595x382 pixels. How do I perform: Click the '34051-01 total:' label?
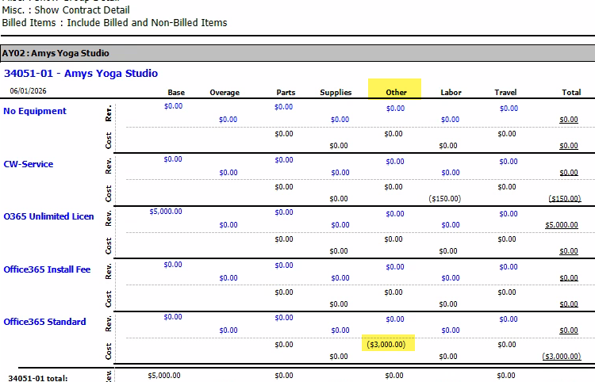[x=38, y=378]
